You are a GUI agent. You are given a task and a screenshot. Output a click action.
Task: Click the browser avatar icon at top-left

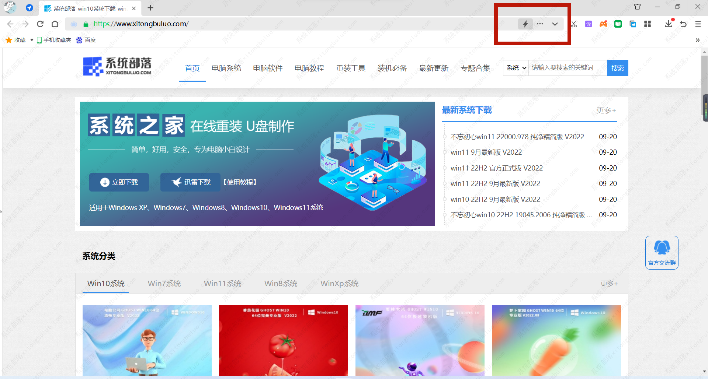click(x=10, y=7)
